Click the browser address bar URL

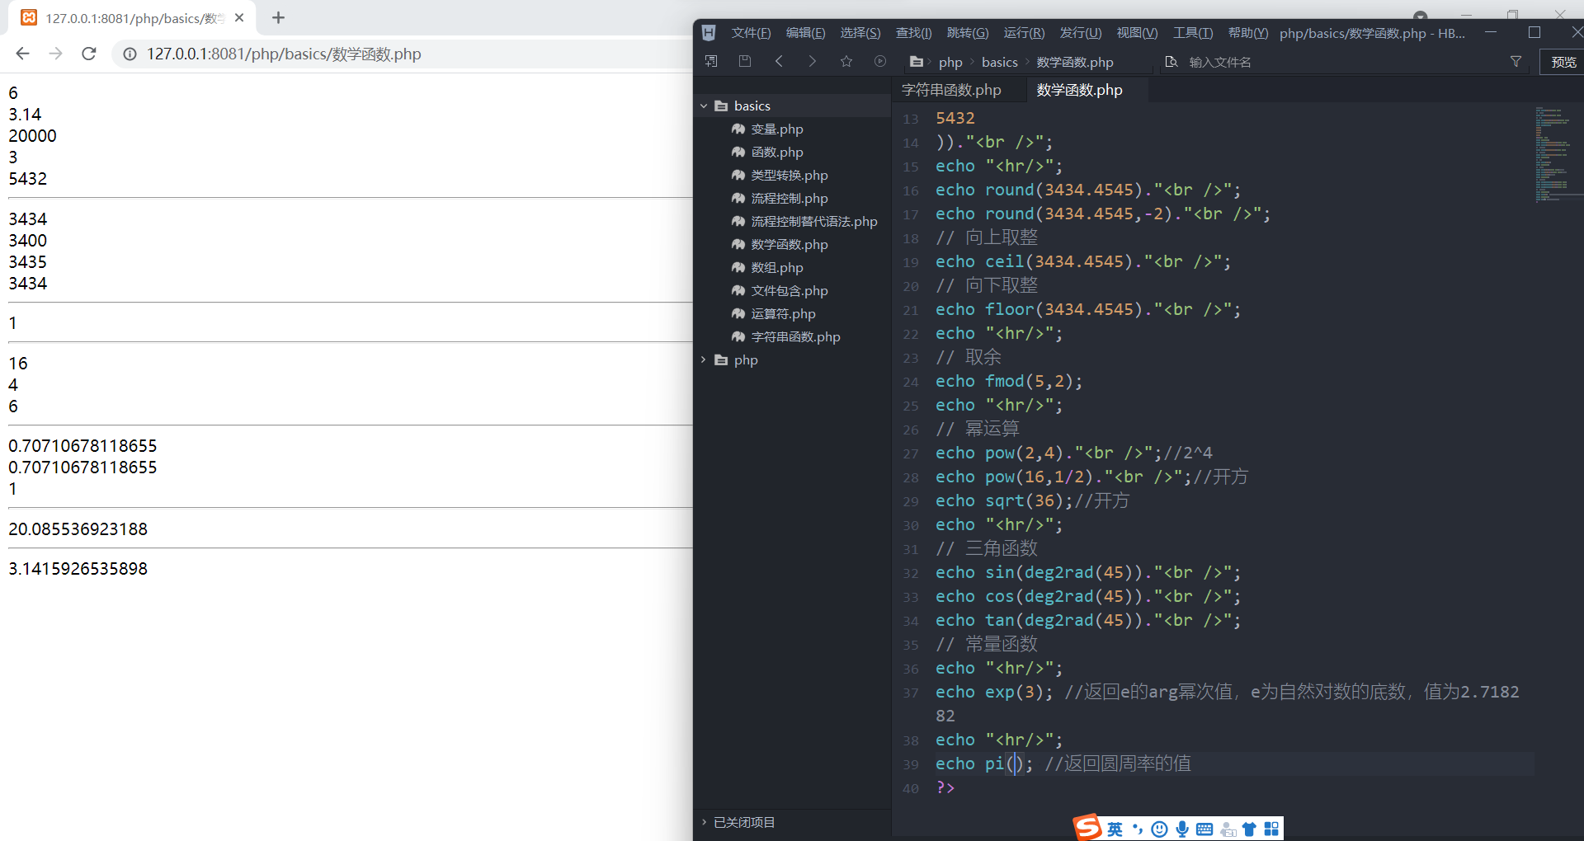pyautogui.click(x=284, y=54)
